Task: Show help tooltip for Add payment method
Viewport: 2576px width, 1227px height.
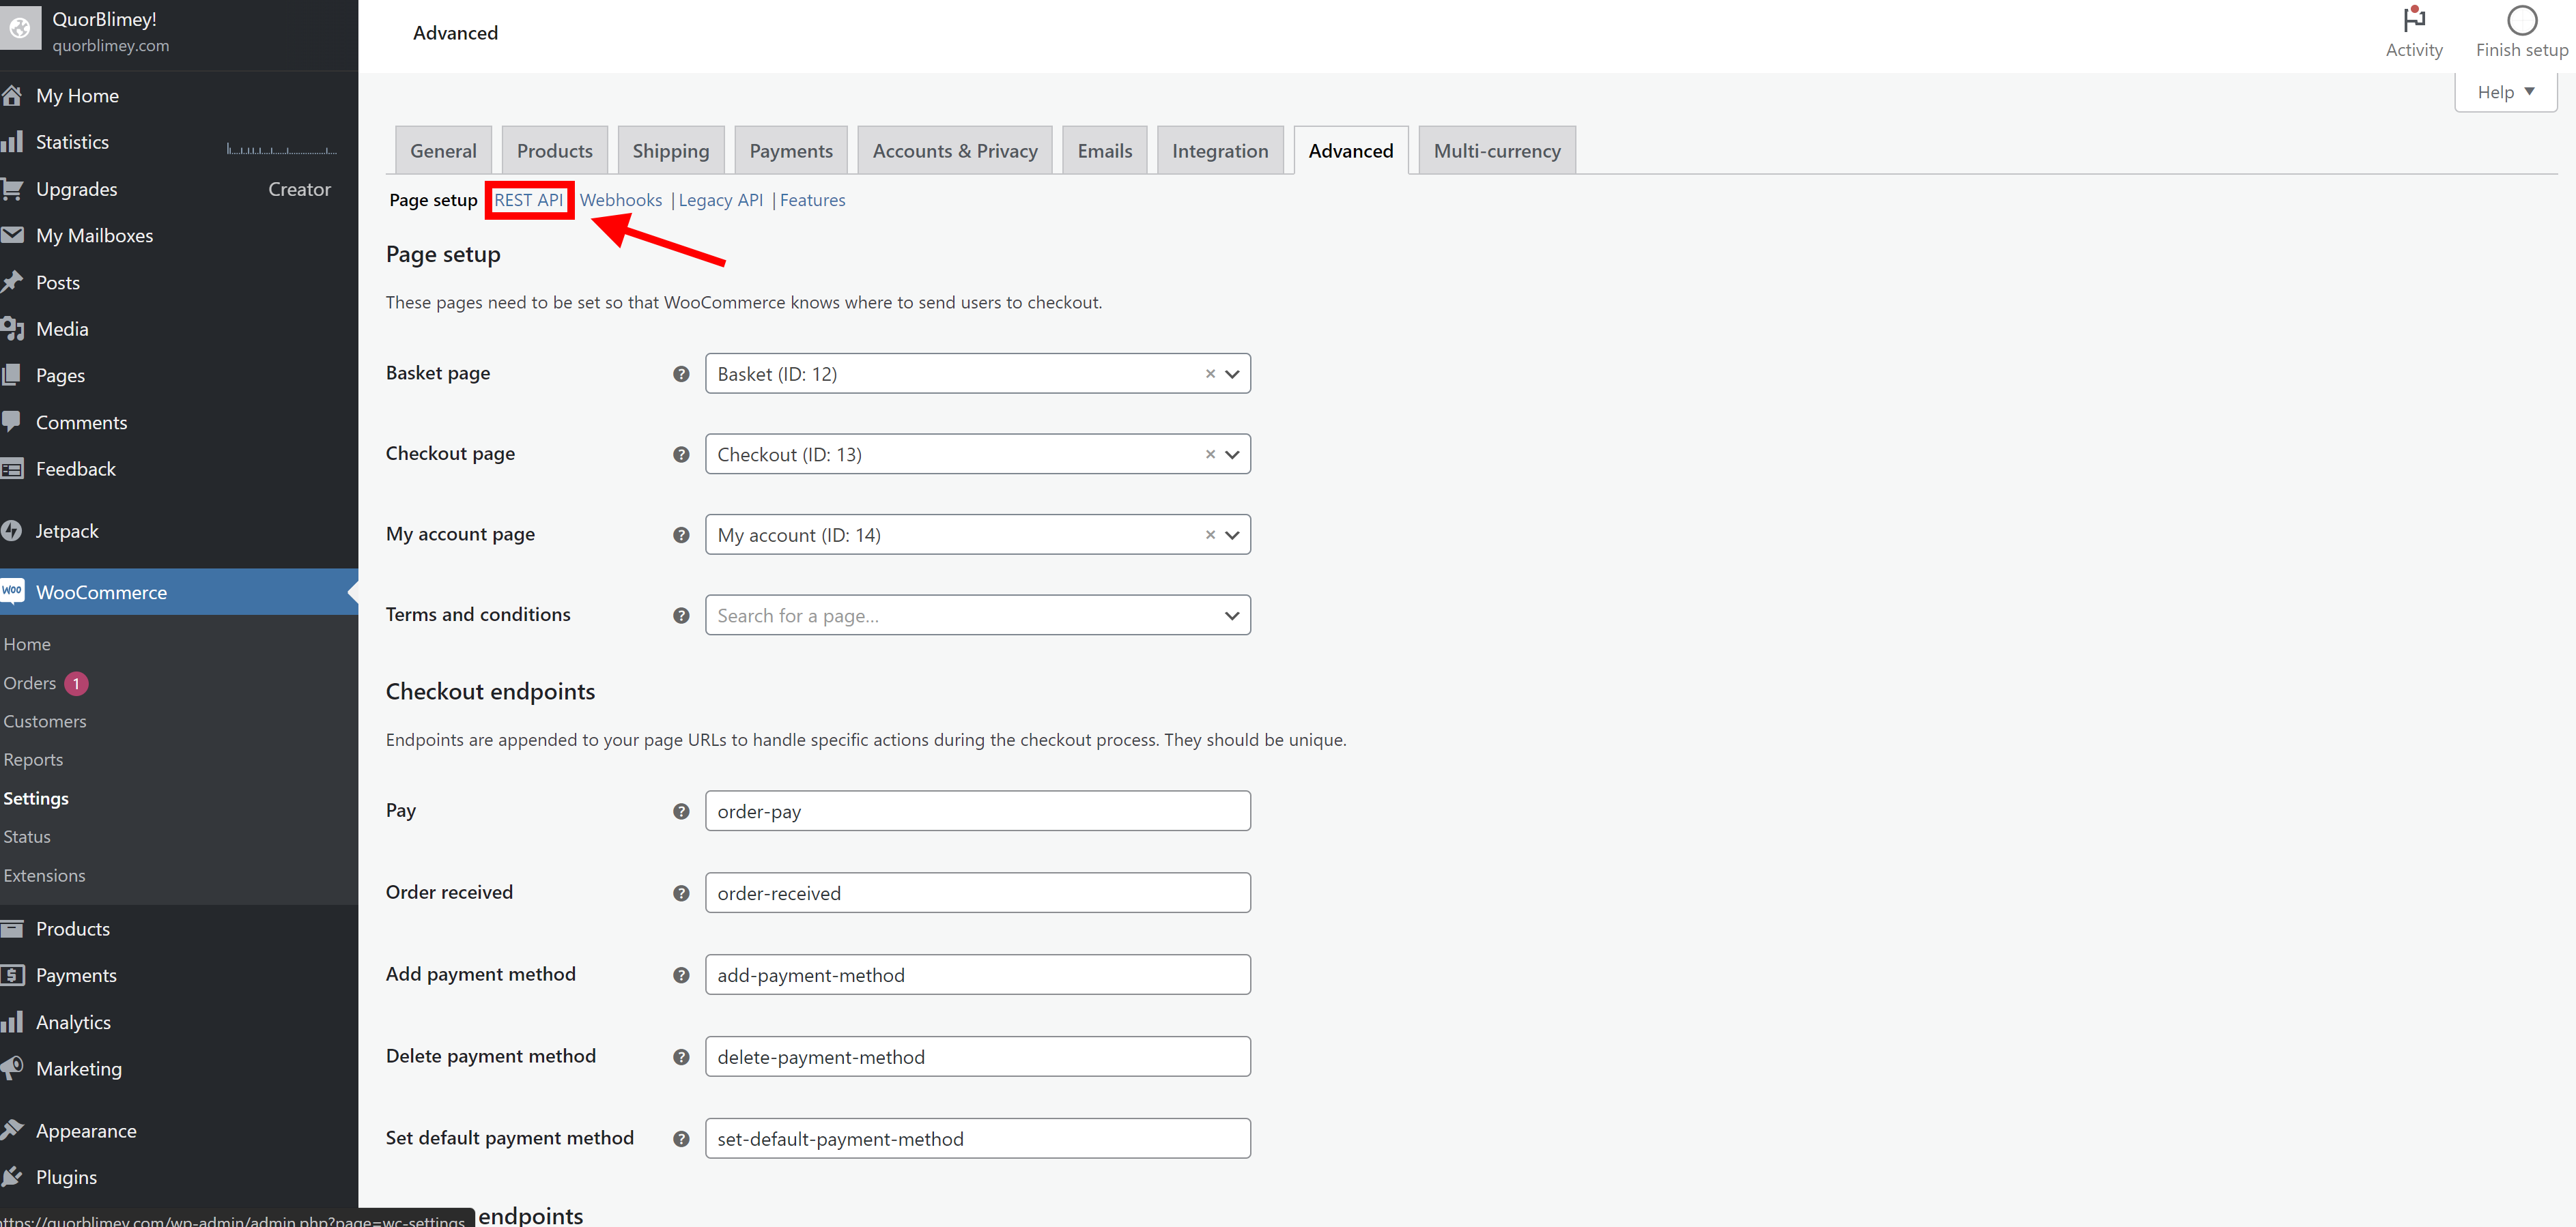Action: (x=681, y=975)
